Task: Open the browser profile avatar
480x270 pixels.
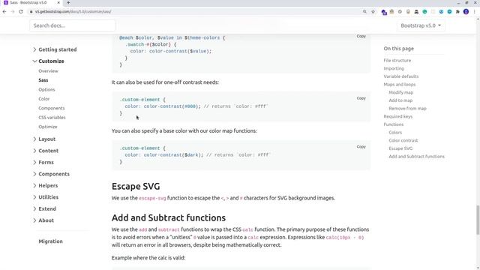Action: (466, 12)
